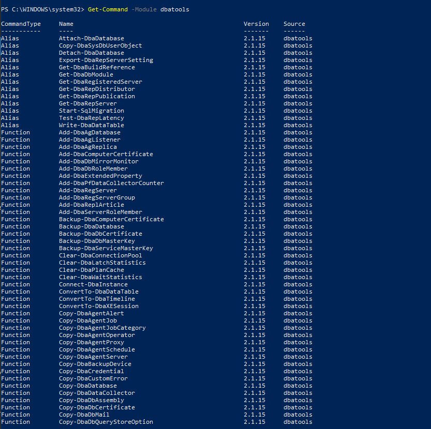Screen dimensions: 431x429
Task: Select the 'Get-DbaBuildReference' alias name
Action: pyautogui.click(x=97, y=67)
